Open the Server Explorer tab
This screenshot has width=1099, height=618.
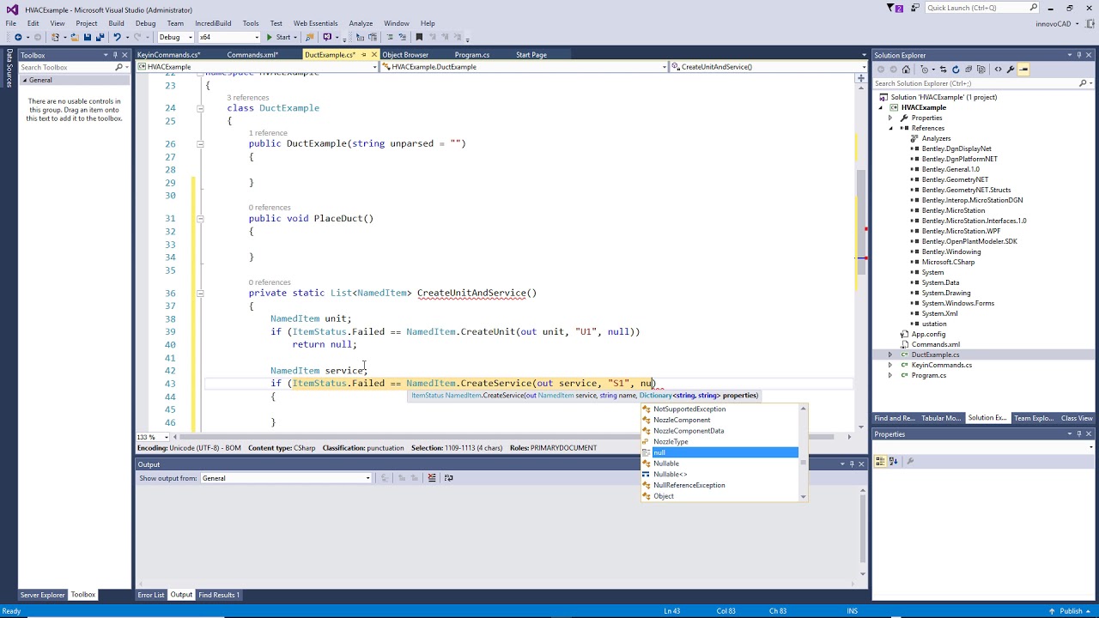[x=42, y=595]
